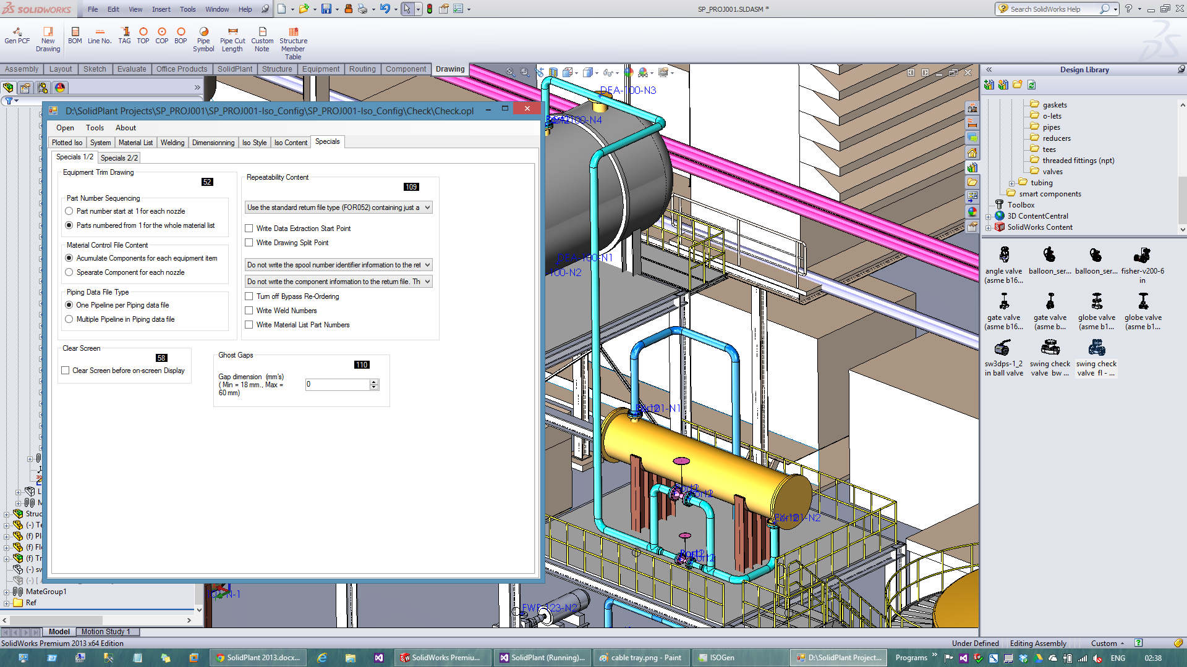Select the Gen PCF tool

coord(17,35)
